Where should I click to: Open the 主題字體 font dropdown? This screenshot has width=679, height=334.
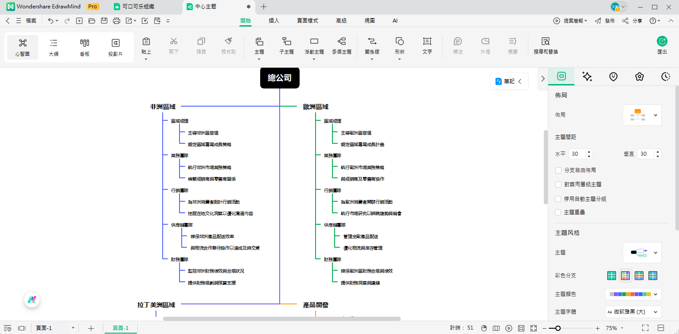tap(633, 311)
